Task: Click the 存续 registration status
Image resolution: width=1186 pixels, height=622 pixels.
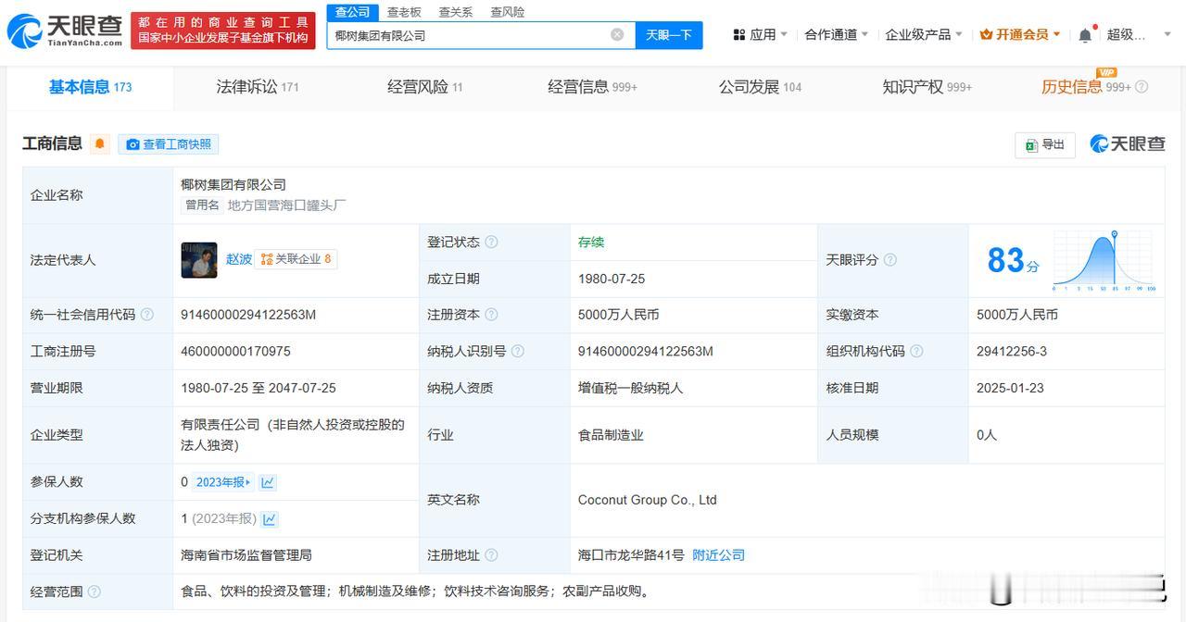Action: pyautogui.click(x=591, y=242)
